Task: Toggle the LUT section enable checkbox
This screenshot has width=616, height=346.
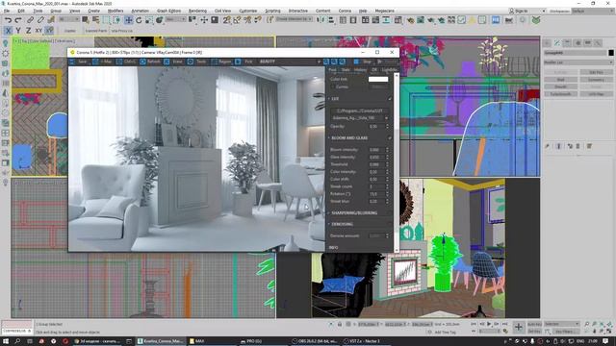Action: coord(390,99)
